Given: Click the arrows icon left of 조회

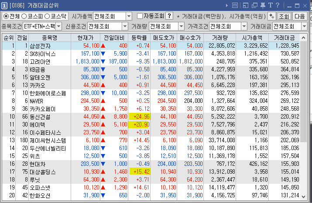Looking at the screenshot, I should tap(271, 16).
